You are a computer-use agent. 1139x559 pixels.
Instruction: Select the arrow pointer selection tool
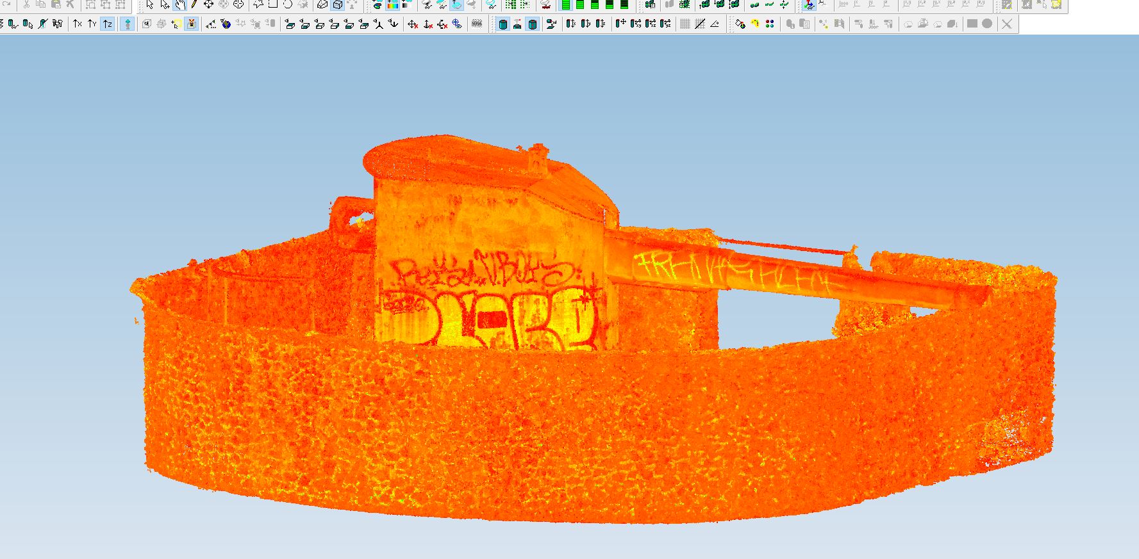tap(150, 4)
